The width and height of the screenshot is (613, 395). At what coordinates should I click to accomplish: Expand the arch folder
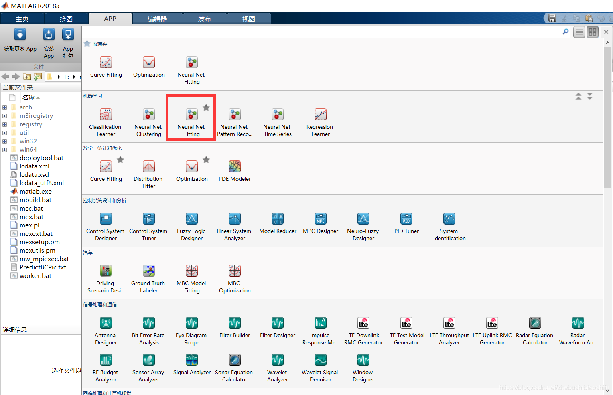pyautogui.click(x=4, y=107)
